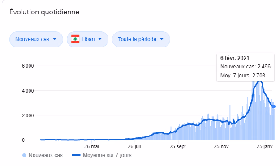Open the Liban country selector
The image size is (280, 166).
(x=87, y=39)
